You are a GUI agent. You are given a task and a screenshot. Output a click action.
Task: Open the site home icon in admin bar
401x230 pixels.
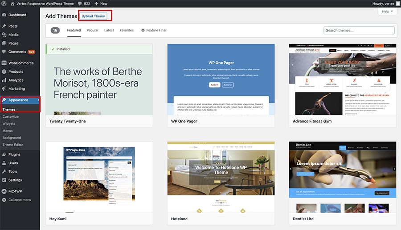(12, 4)
